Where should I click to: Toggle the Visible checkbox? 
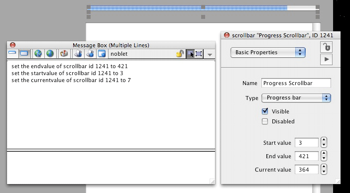[265, 111]
